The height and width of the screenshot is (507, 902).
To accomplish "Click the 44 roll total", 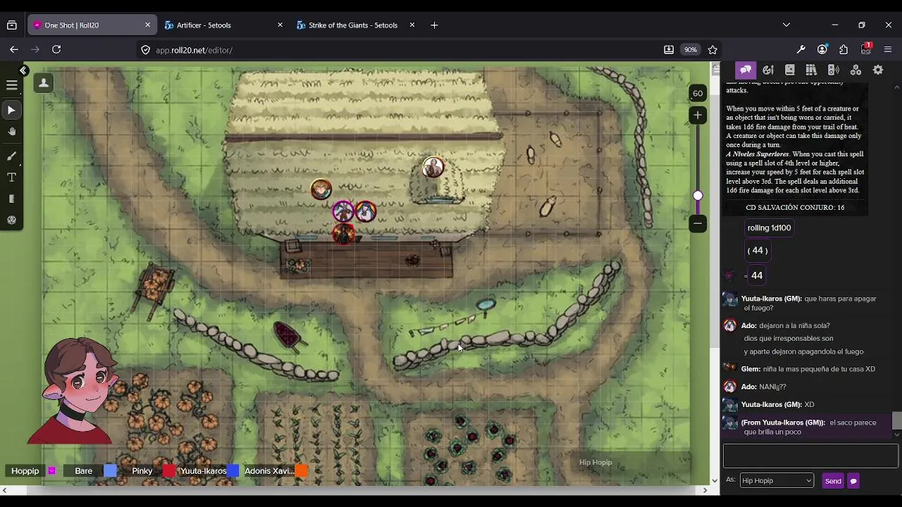I will point(757,275).
